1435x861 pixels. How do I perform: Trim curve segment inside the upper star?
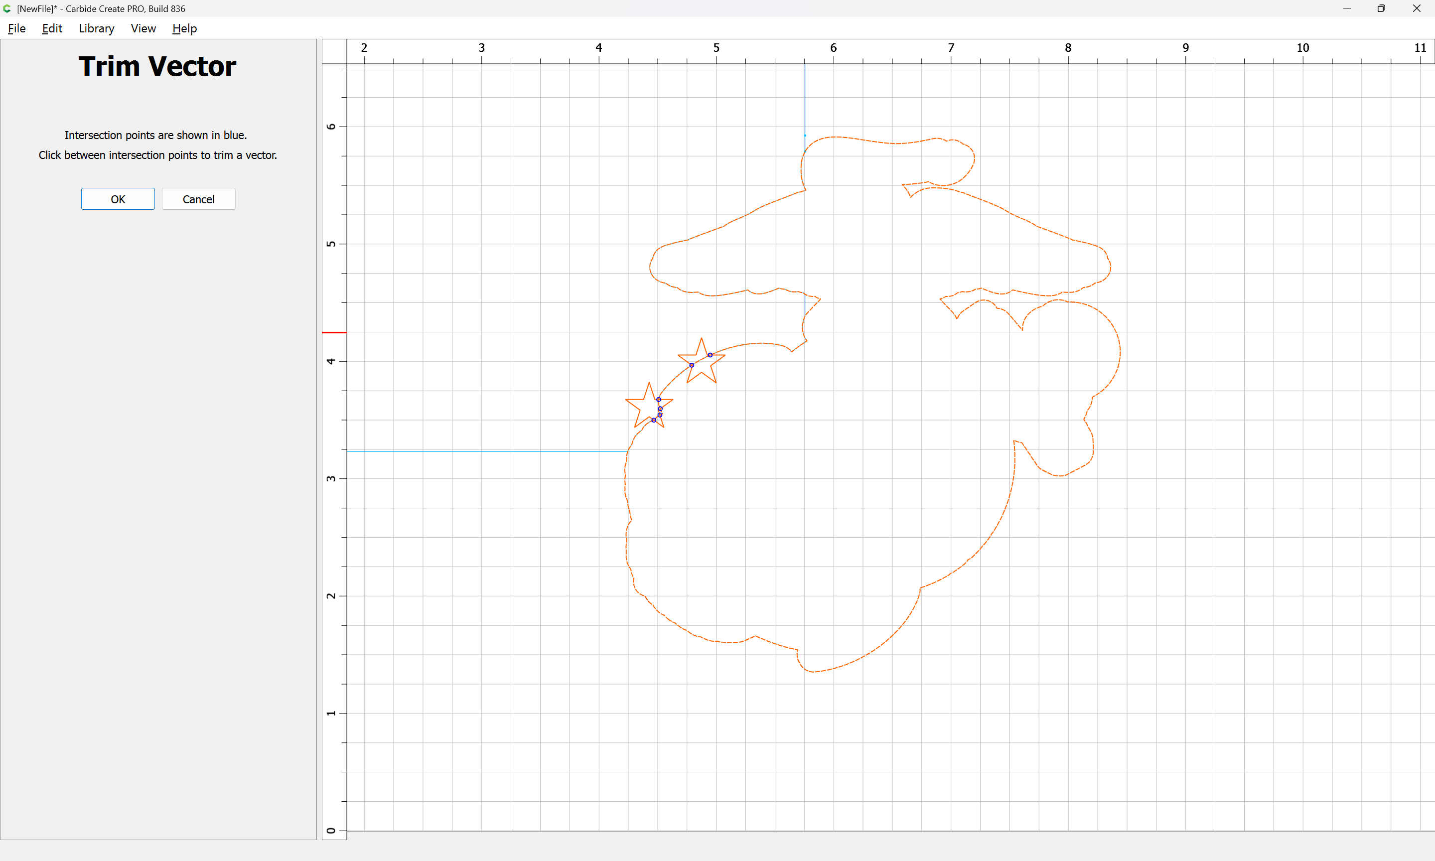click(701, 359)
